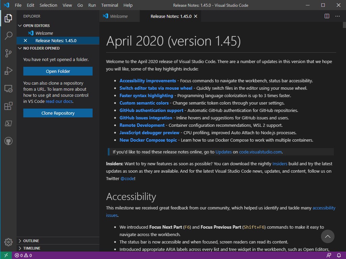Open the Run and Debug view

click(8, 71)
